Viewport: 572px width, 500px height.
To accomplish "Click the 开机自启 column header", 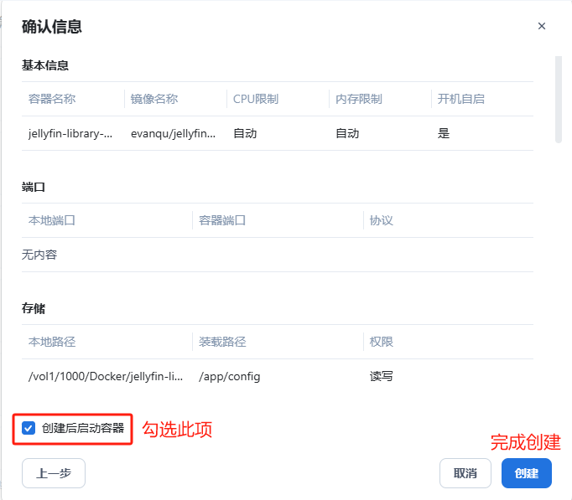I will 461,99.
